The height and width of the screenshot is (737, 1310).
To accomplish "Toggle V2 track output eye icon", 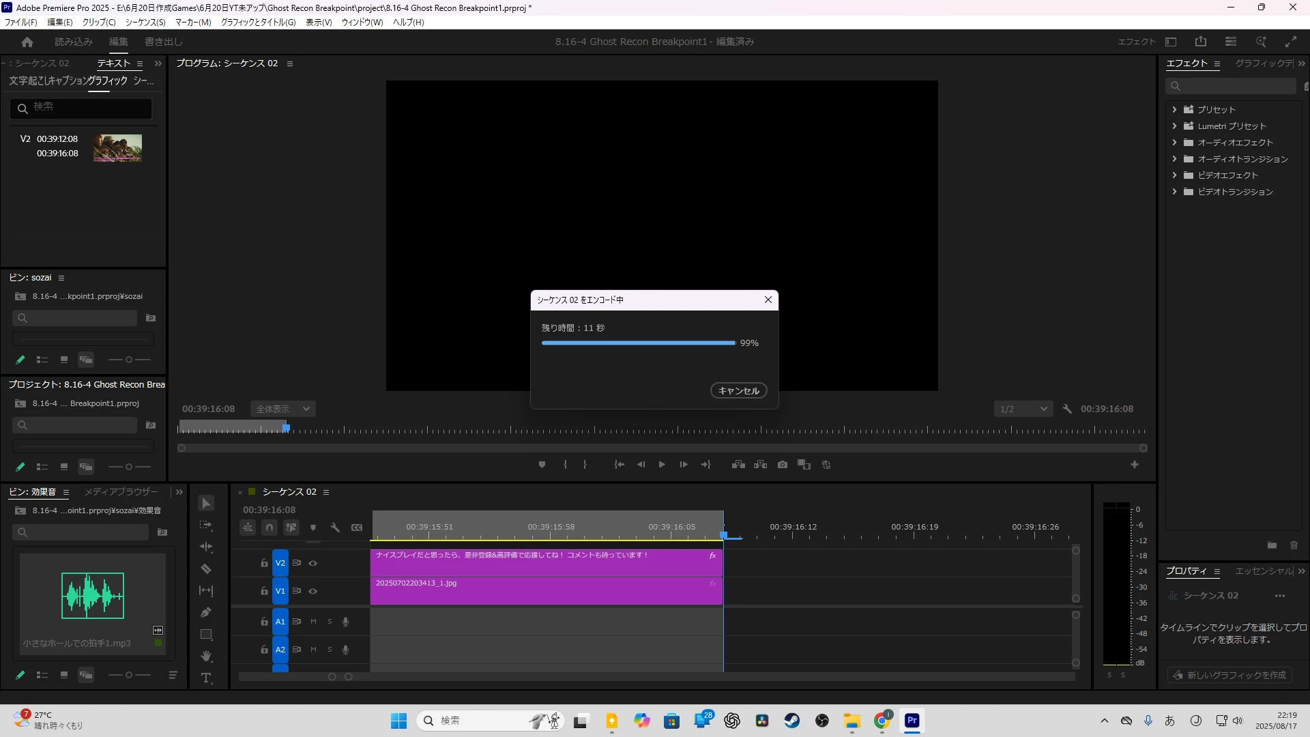I will tap(313, 564).
